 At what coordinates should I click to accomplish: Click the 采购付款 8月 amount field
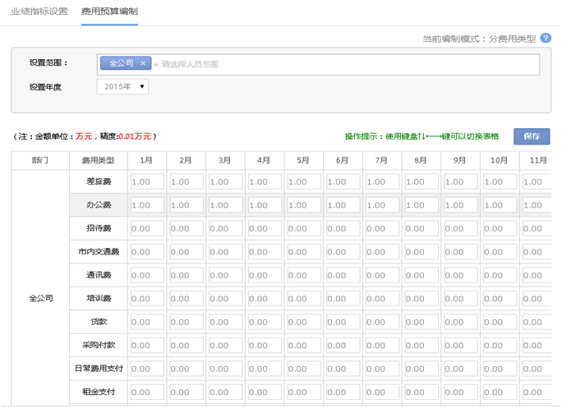pyautogui.click(x=421, y=345)
